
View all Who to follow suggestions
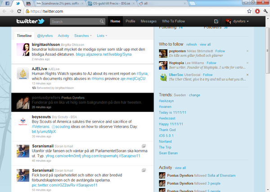(x=205, y=45)
